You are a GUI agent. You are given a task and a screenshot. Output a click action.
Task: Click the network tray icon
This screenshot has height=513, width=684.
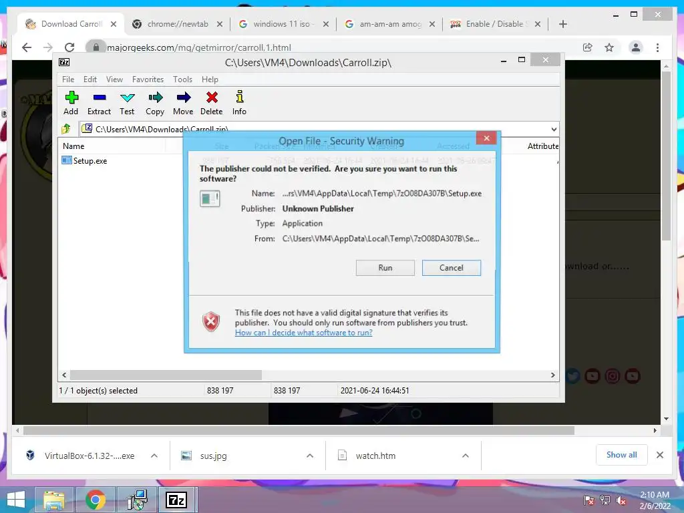coord(605,500)
